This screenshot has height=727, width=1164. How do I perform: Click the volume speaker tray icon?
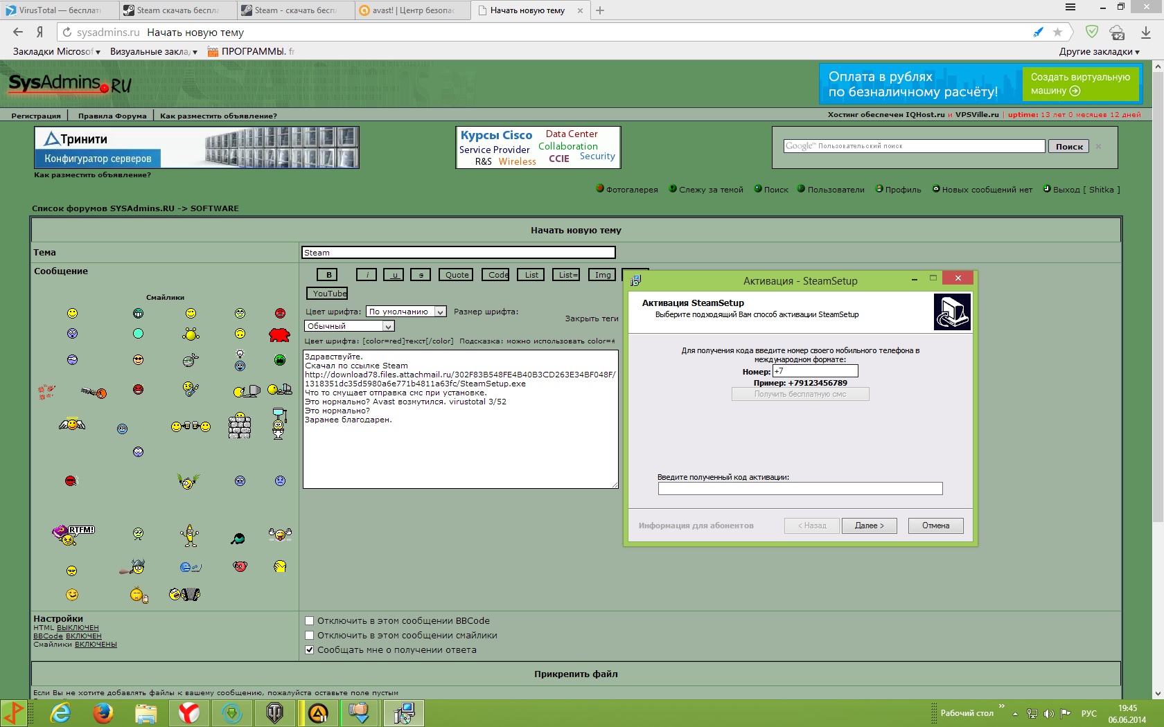pyautogui.click(x=1048, y=713)
